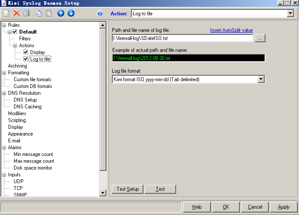The image size is (299, 215).
Task: Select Archiving in the tree
Action: [x=17, y=66]
